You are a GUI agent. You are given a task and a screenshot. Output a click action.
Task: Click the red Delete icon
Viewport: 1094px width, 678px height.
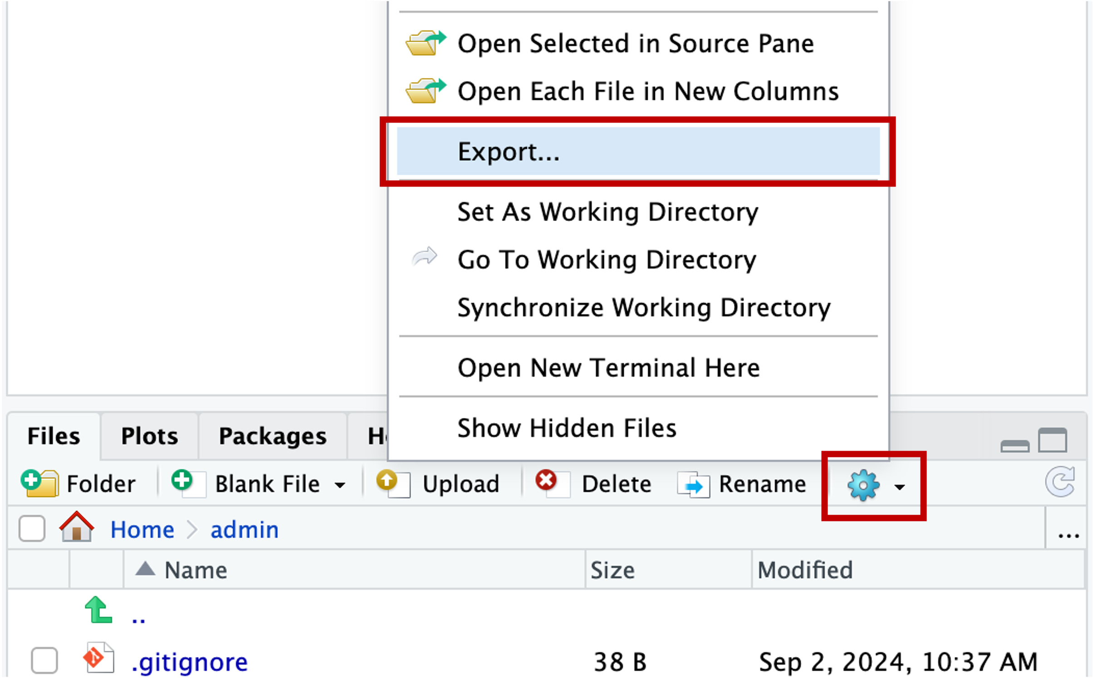click(551, 482)
